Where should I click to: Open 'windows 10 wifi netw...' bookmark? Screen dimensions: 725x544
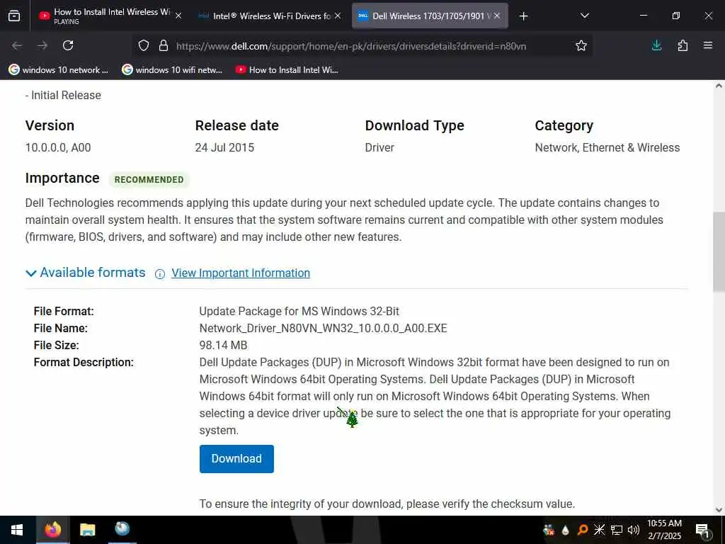pos(172,70)
